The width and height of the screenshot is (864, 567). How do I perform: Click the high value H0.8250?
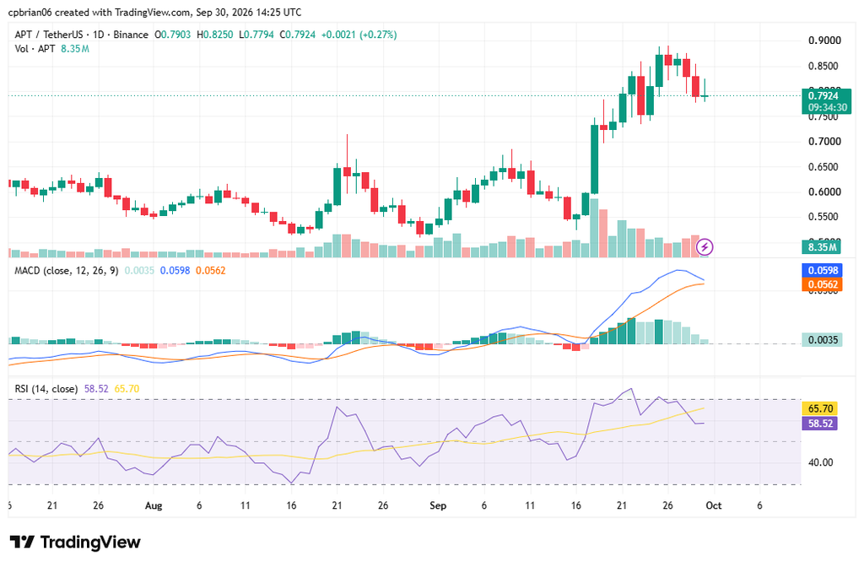(215, 35)
